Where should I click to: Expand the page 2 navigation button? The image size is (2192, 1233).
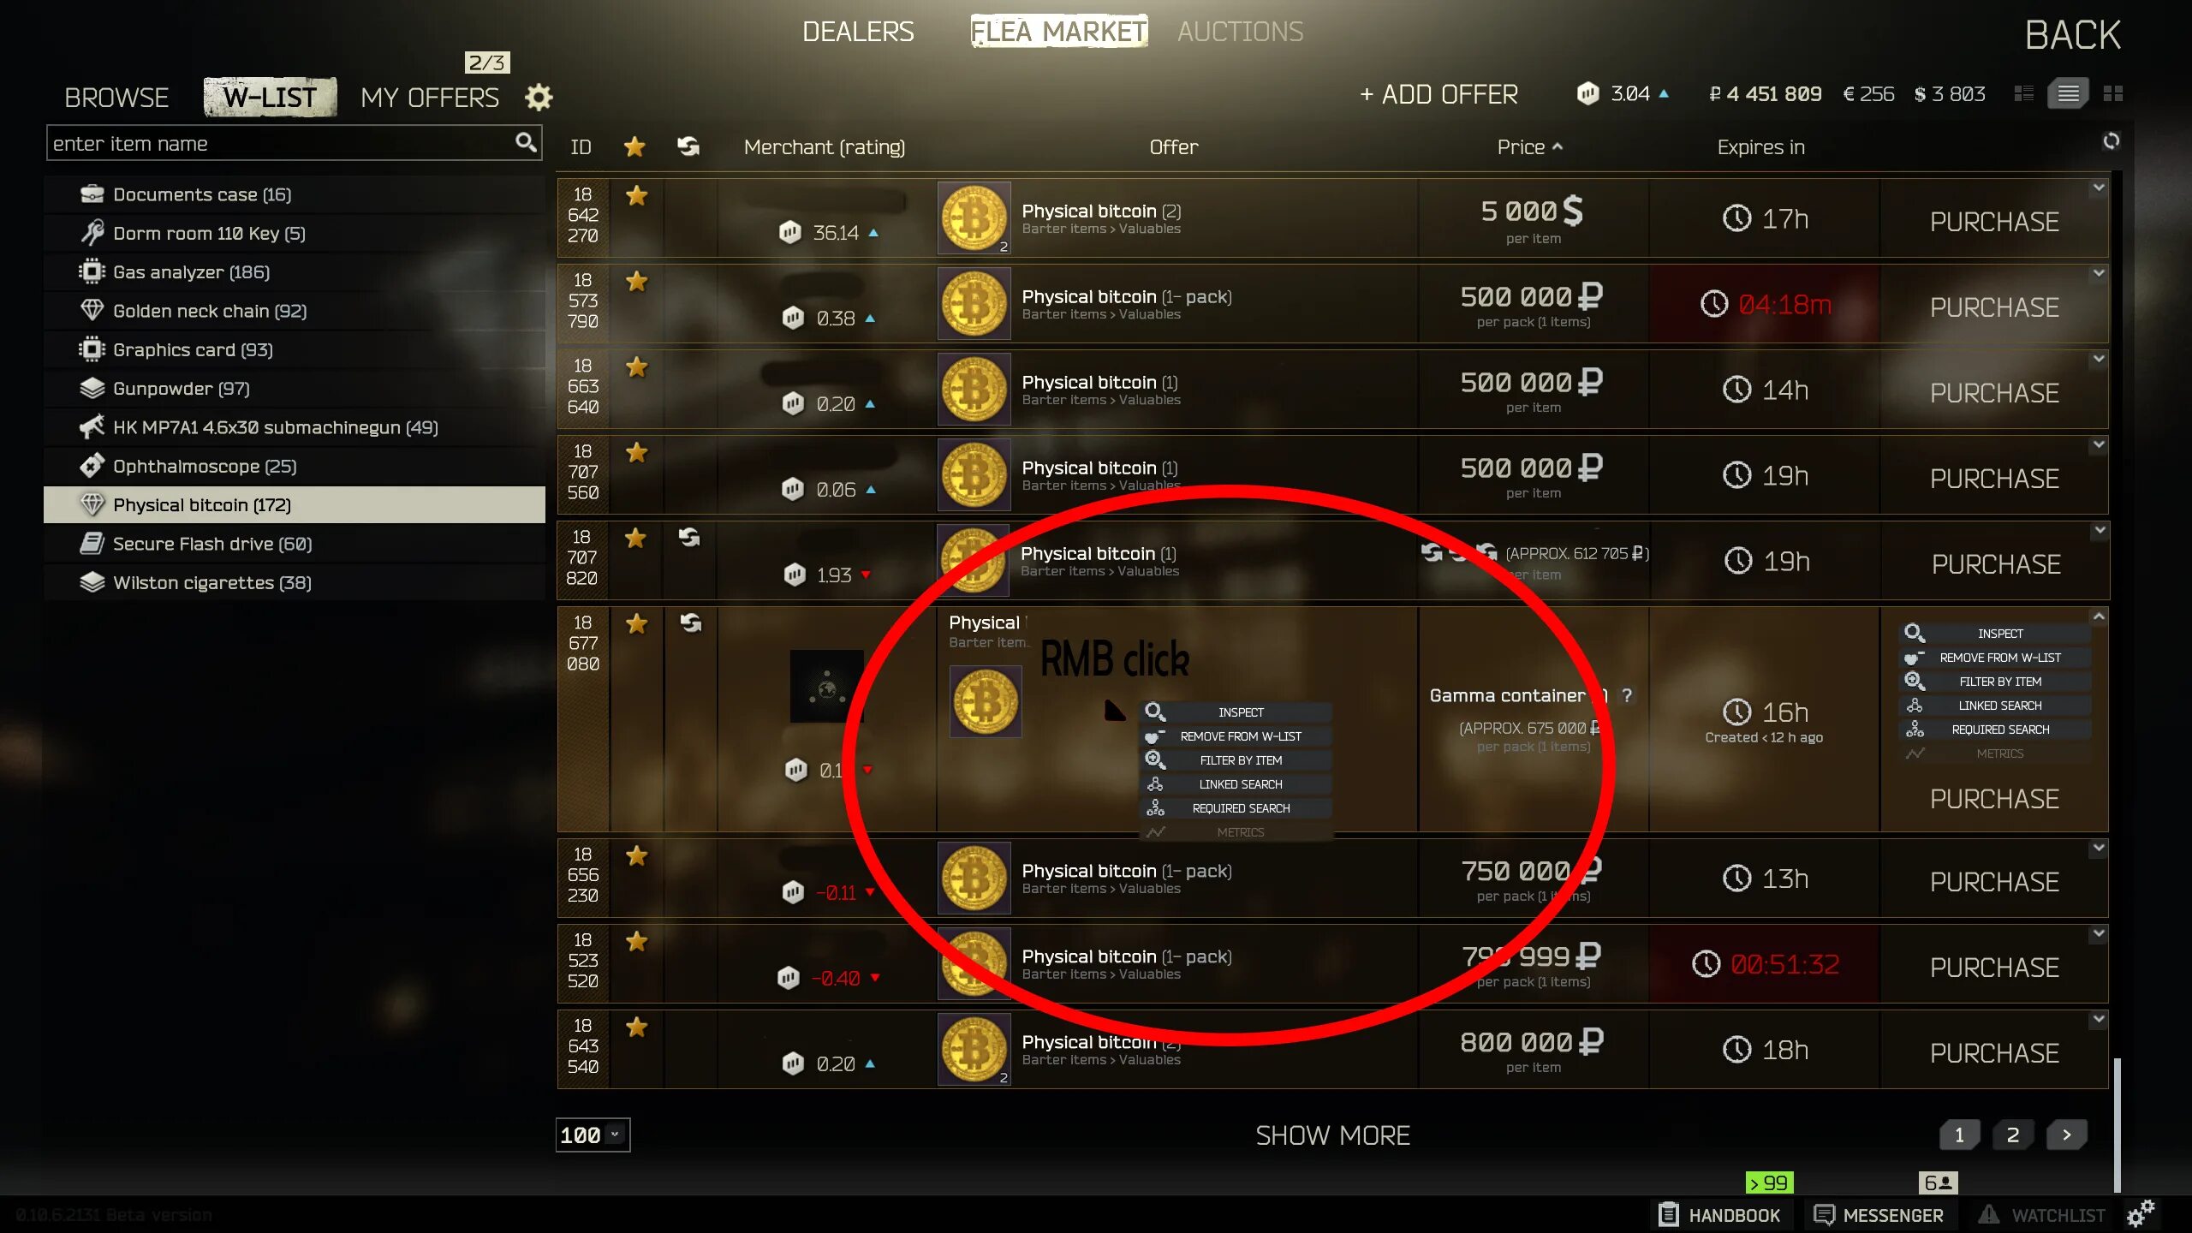(2013, 1135)
